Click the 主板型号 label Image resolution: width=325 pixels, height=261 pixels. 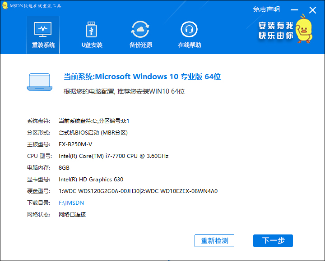pos(38,144)
